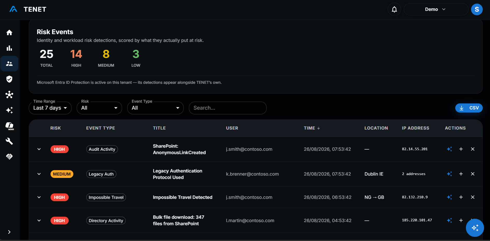Click AI analyze icon for AnonymousLinkCreated row
The height and width of the screenshot is (241, 490).
coord(449,149)
